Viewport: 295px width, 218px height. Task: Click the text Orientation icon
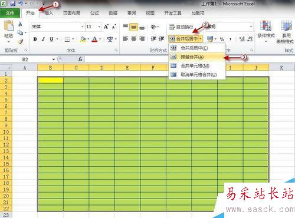[153, 27]
